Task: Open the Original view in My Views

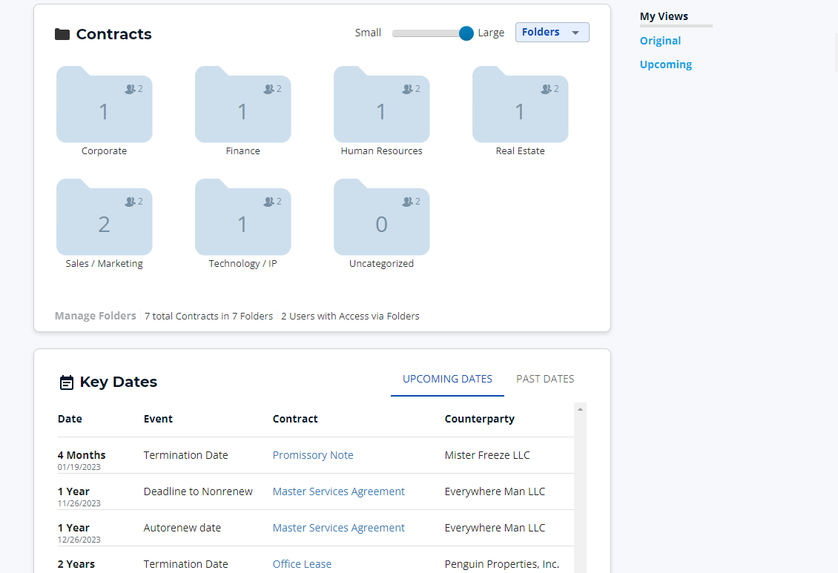Action: tap(660, 41)
